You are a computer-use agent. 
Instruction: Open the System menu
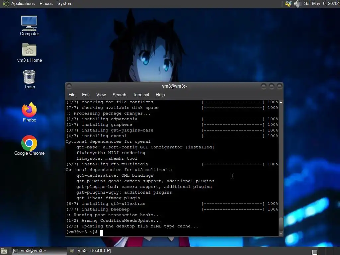(65, 3)
